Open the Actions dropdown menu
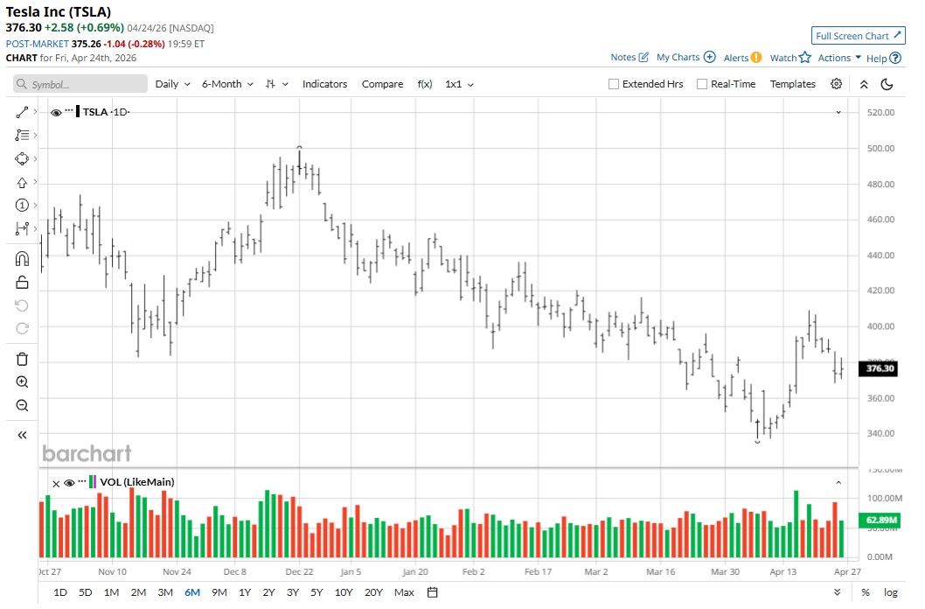 (x=839, y=58)
